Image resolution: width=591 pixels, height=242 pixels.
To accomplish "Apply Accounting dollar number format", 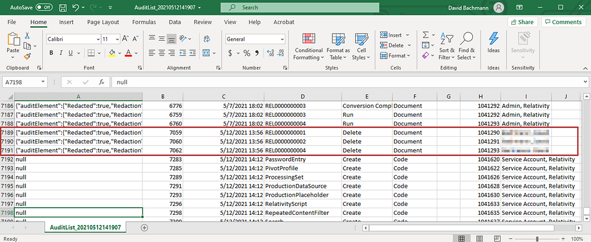I will tap(230, 53).
